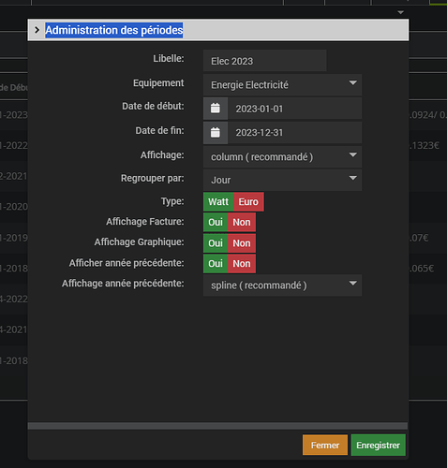Screen dimensions: 447x468
Task: Click the Libelle: label
Action: tap(169, 58)
